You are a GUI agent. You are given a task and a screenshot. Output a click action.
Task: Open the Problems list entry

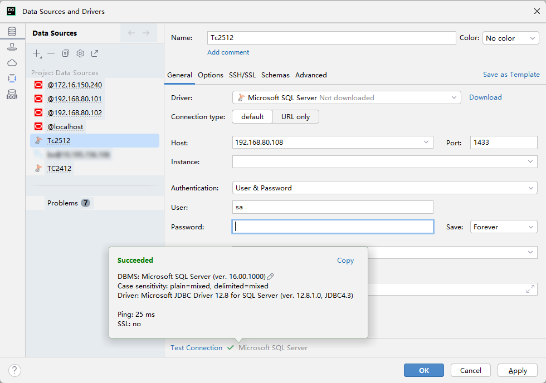click(x=62, y=203)
